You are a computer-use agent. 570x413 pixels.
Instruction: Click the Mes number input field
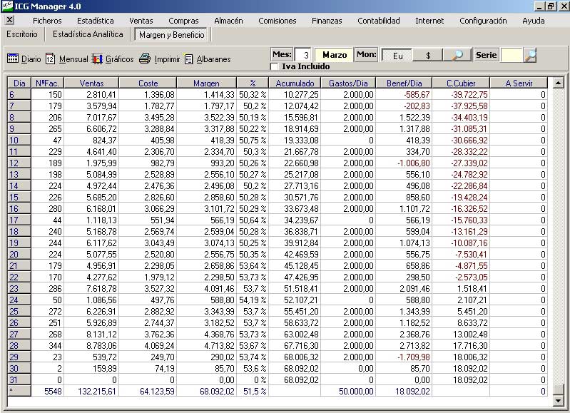pyautogui.click(x=303, y=55)
